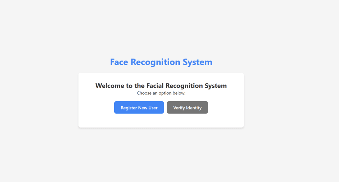Click the word 'Identity' on the gray button
Screen dimensions: 339x182
[x=194, y=108]
